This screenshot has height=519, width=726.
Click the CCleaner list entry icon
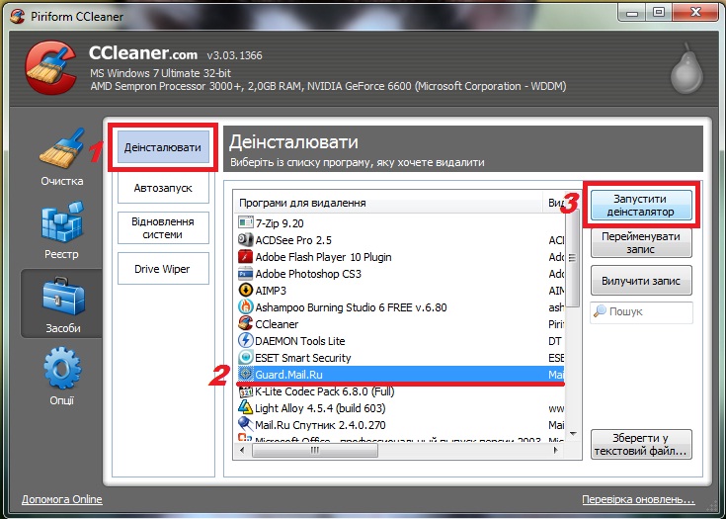pyautogui.click(x=245, y=323)
